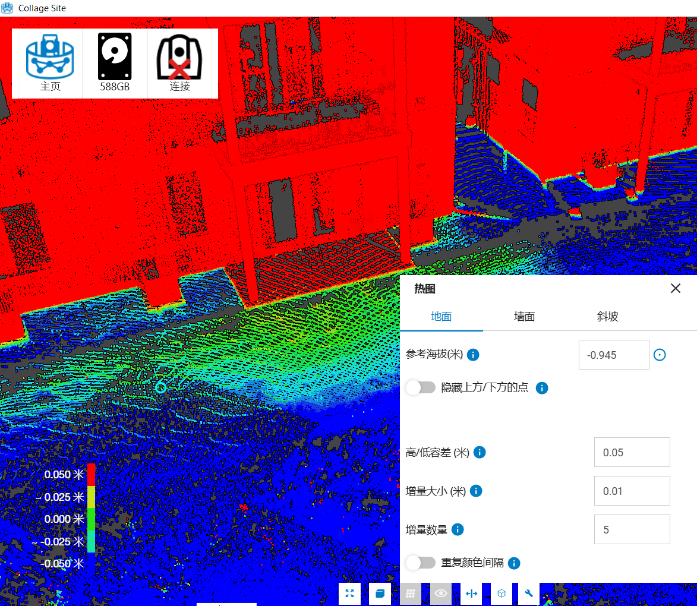Click the info icon next to 增量数量

458,529
